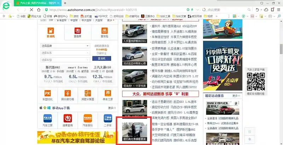Screen dimensions: 283x145
Task: Open the 浅谈起亚K5购车心得 thumbnail
Action: (135, 56)
